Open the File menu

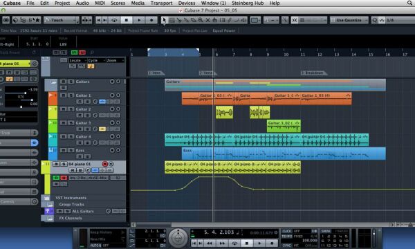click(30, 3)
